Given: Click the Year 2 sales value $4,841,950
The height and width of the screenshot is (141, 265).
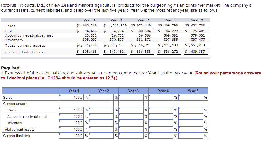Looking at the screenshot, I should (115, 25).
